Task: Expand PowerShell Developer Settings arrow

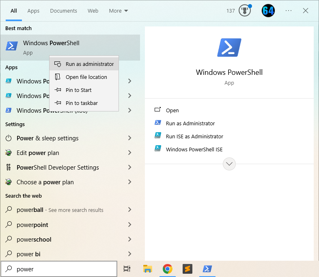Action: point(129,167)
